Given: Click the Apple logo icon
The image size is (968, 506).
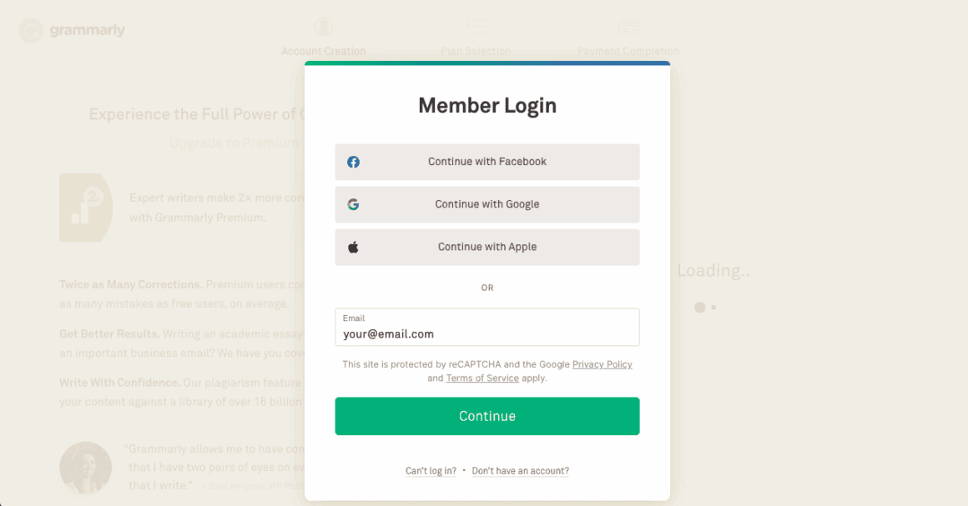Looking at the screenshot, I should point(353,247).
